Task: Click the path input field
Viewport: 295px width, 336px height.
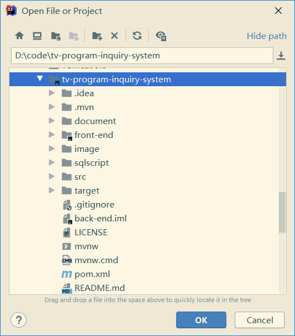Action: pyautogui.click(x=142, y=56)
